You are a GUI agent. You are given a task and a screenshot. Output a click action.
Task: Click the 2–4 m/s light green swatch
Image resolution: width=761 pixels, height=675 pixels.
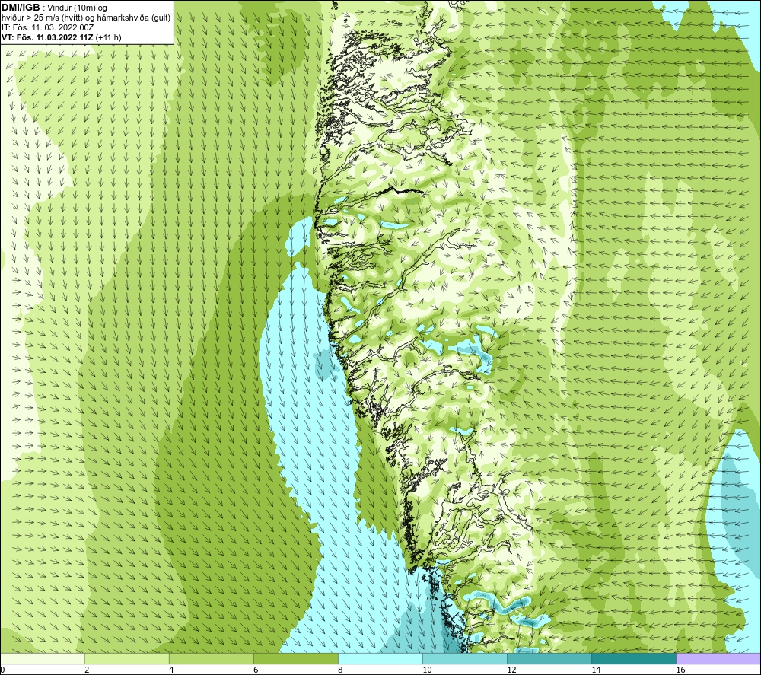127,658
